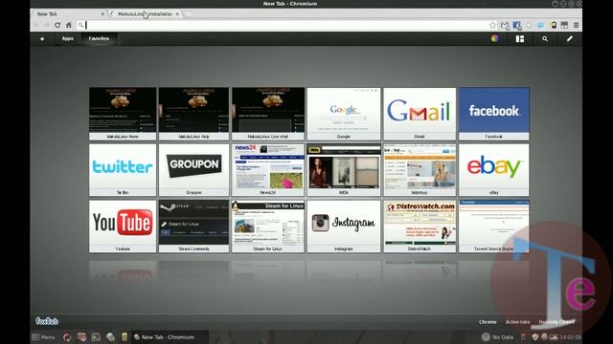The width and height of the screenshot is (613, 344).
Task: Open the Steam for Linux thumbnail
Action: 268,226
